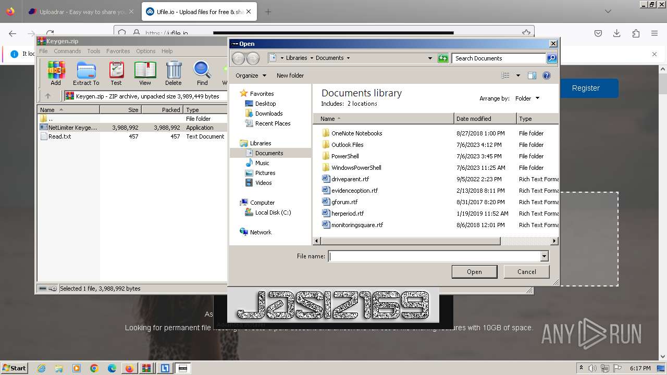Open help in the Open dialog
This screenshot has height=375, width=667.
pyautogui.click(x=547, y=76)
